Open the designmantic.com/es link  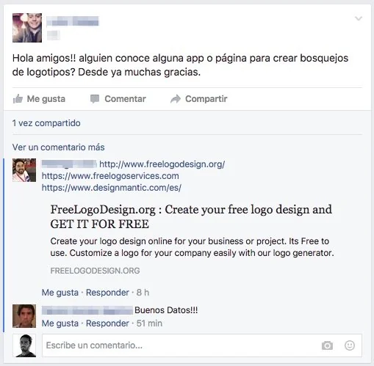112,188
